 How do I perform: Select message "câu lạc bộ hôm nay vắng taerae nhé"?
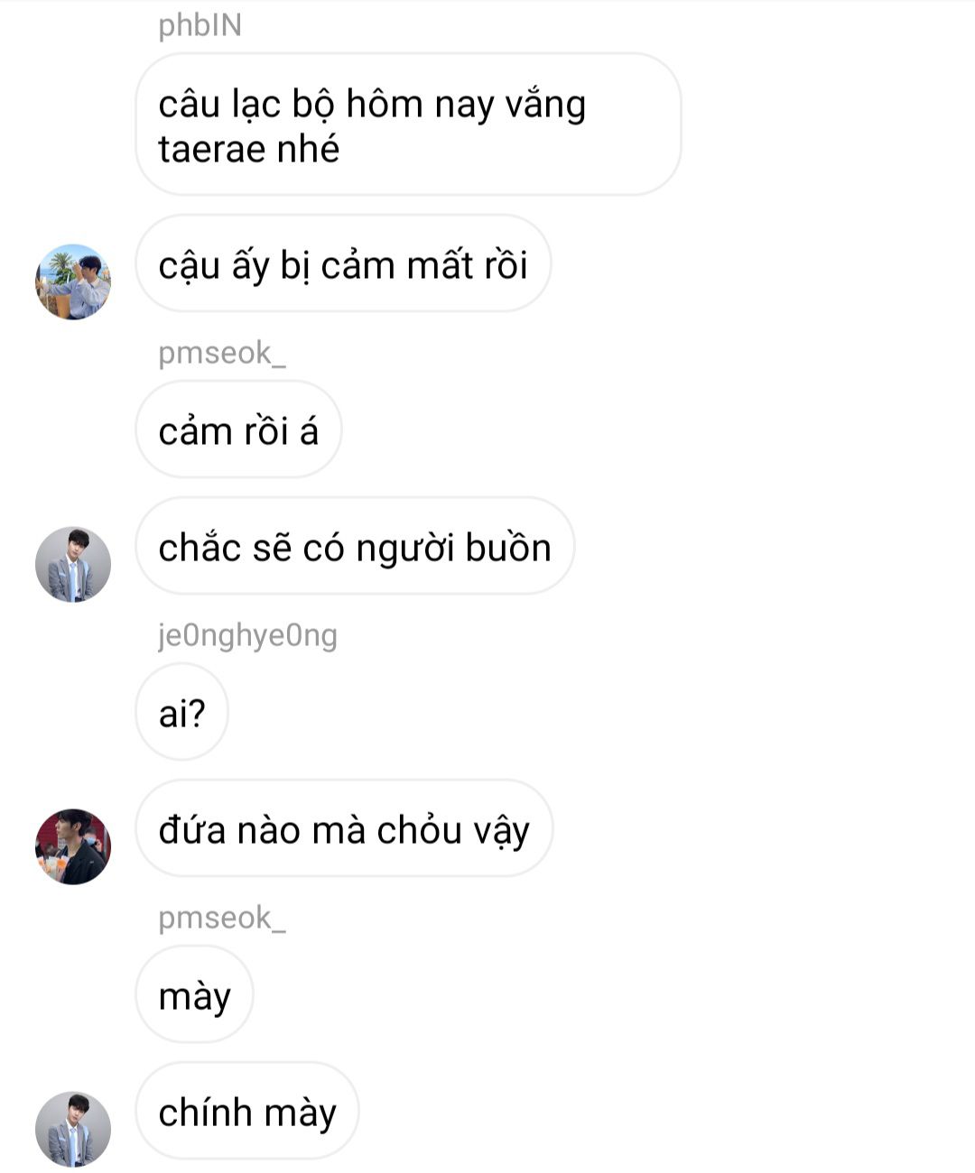point(408,125)
